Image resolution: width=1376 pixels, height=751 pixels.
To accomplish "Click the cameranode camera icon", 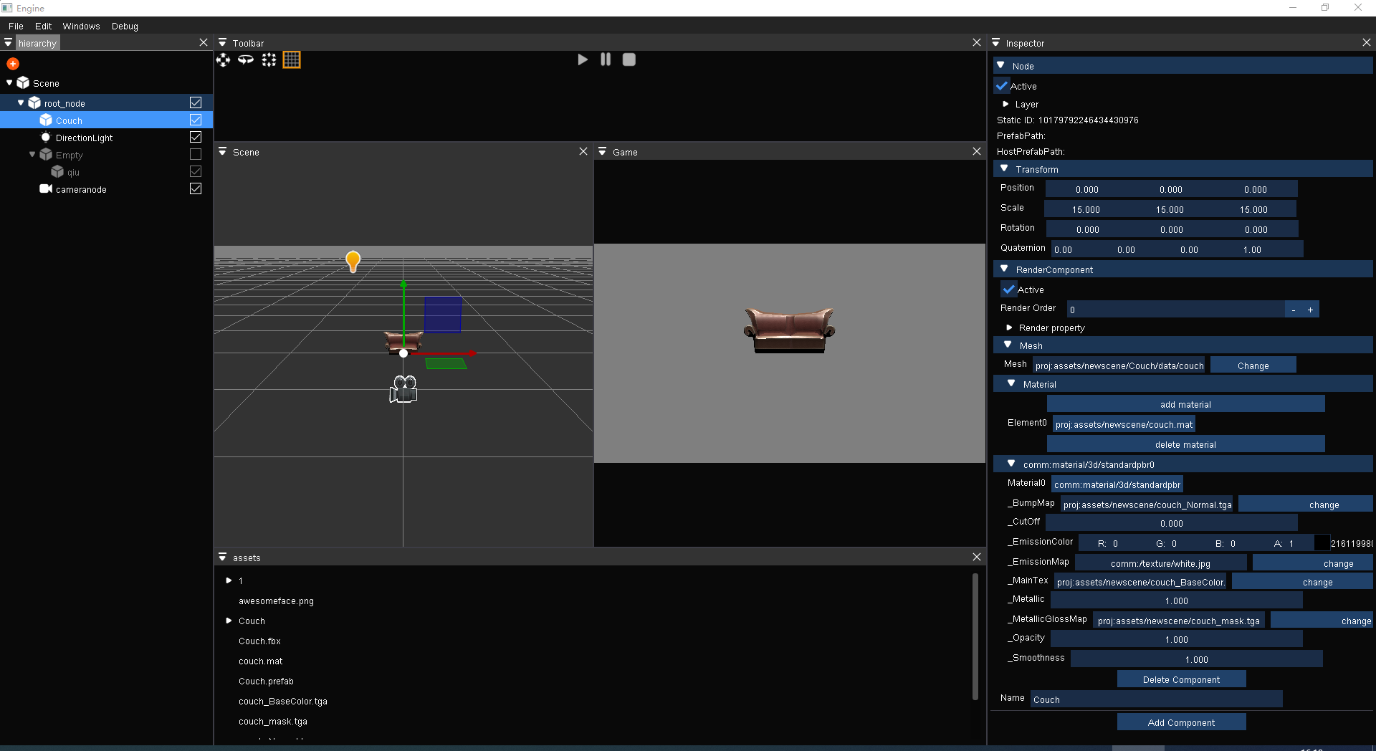I will point(46,189).
